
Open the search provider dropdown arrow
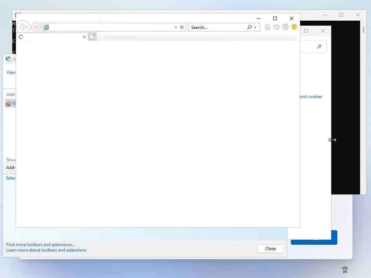click(x=255, y=28)
